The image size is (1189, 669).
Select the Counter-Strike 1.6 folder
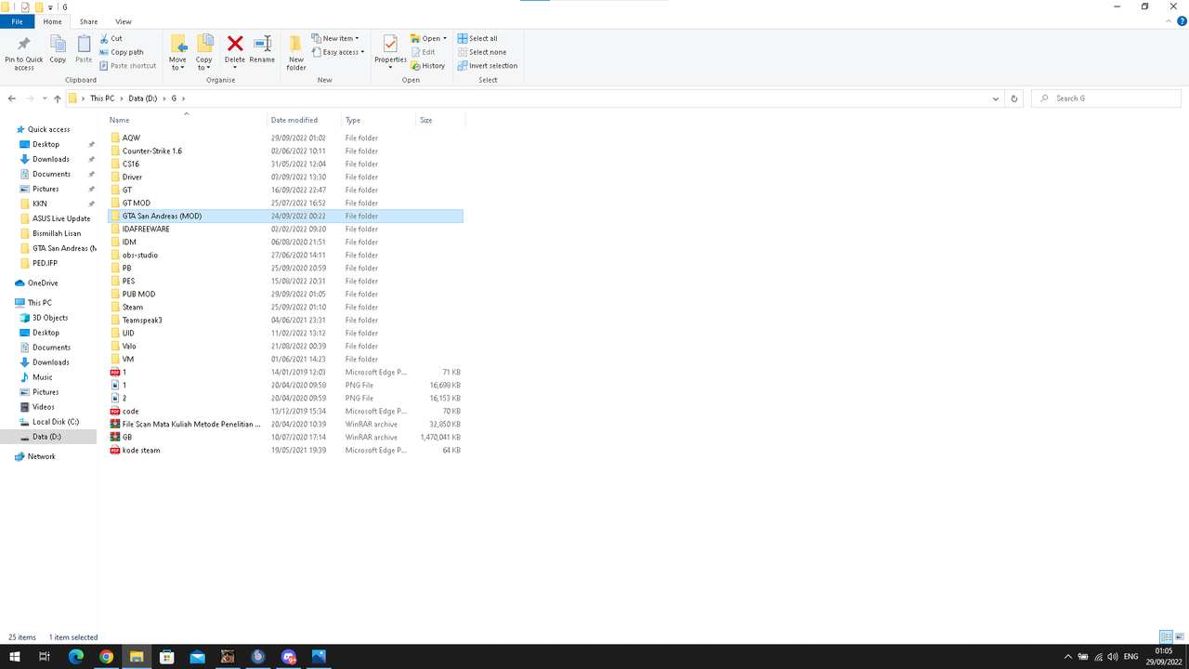pos(285,151)
